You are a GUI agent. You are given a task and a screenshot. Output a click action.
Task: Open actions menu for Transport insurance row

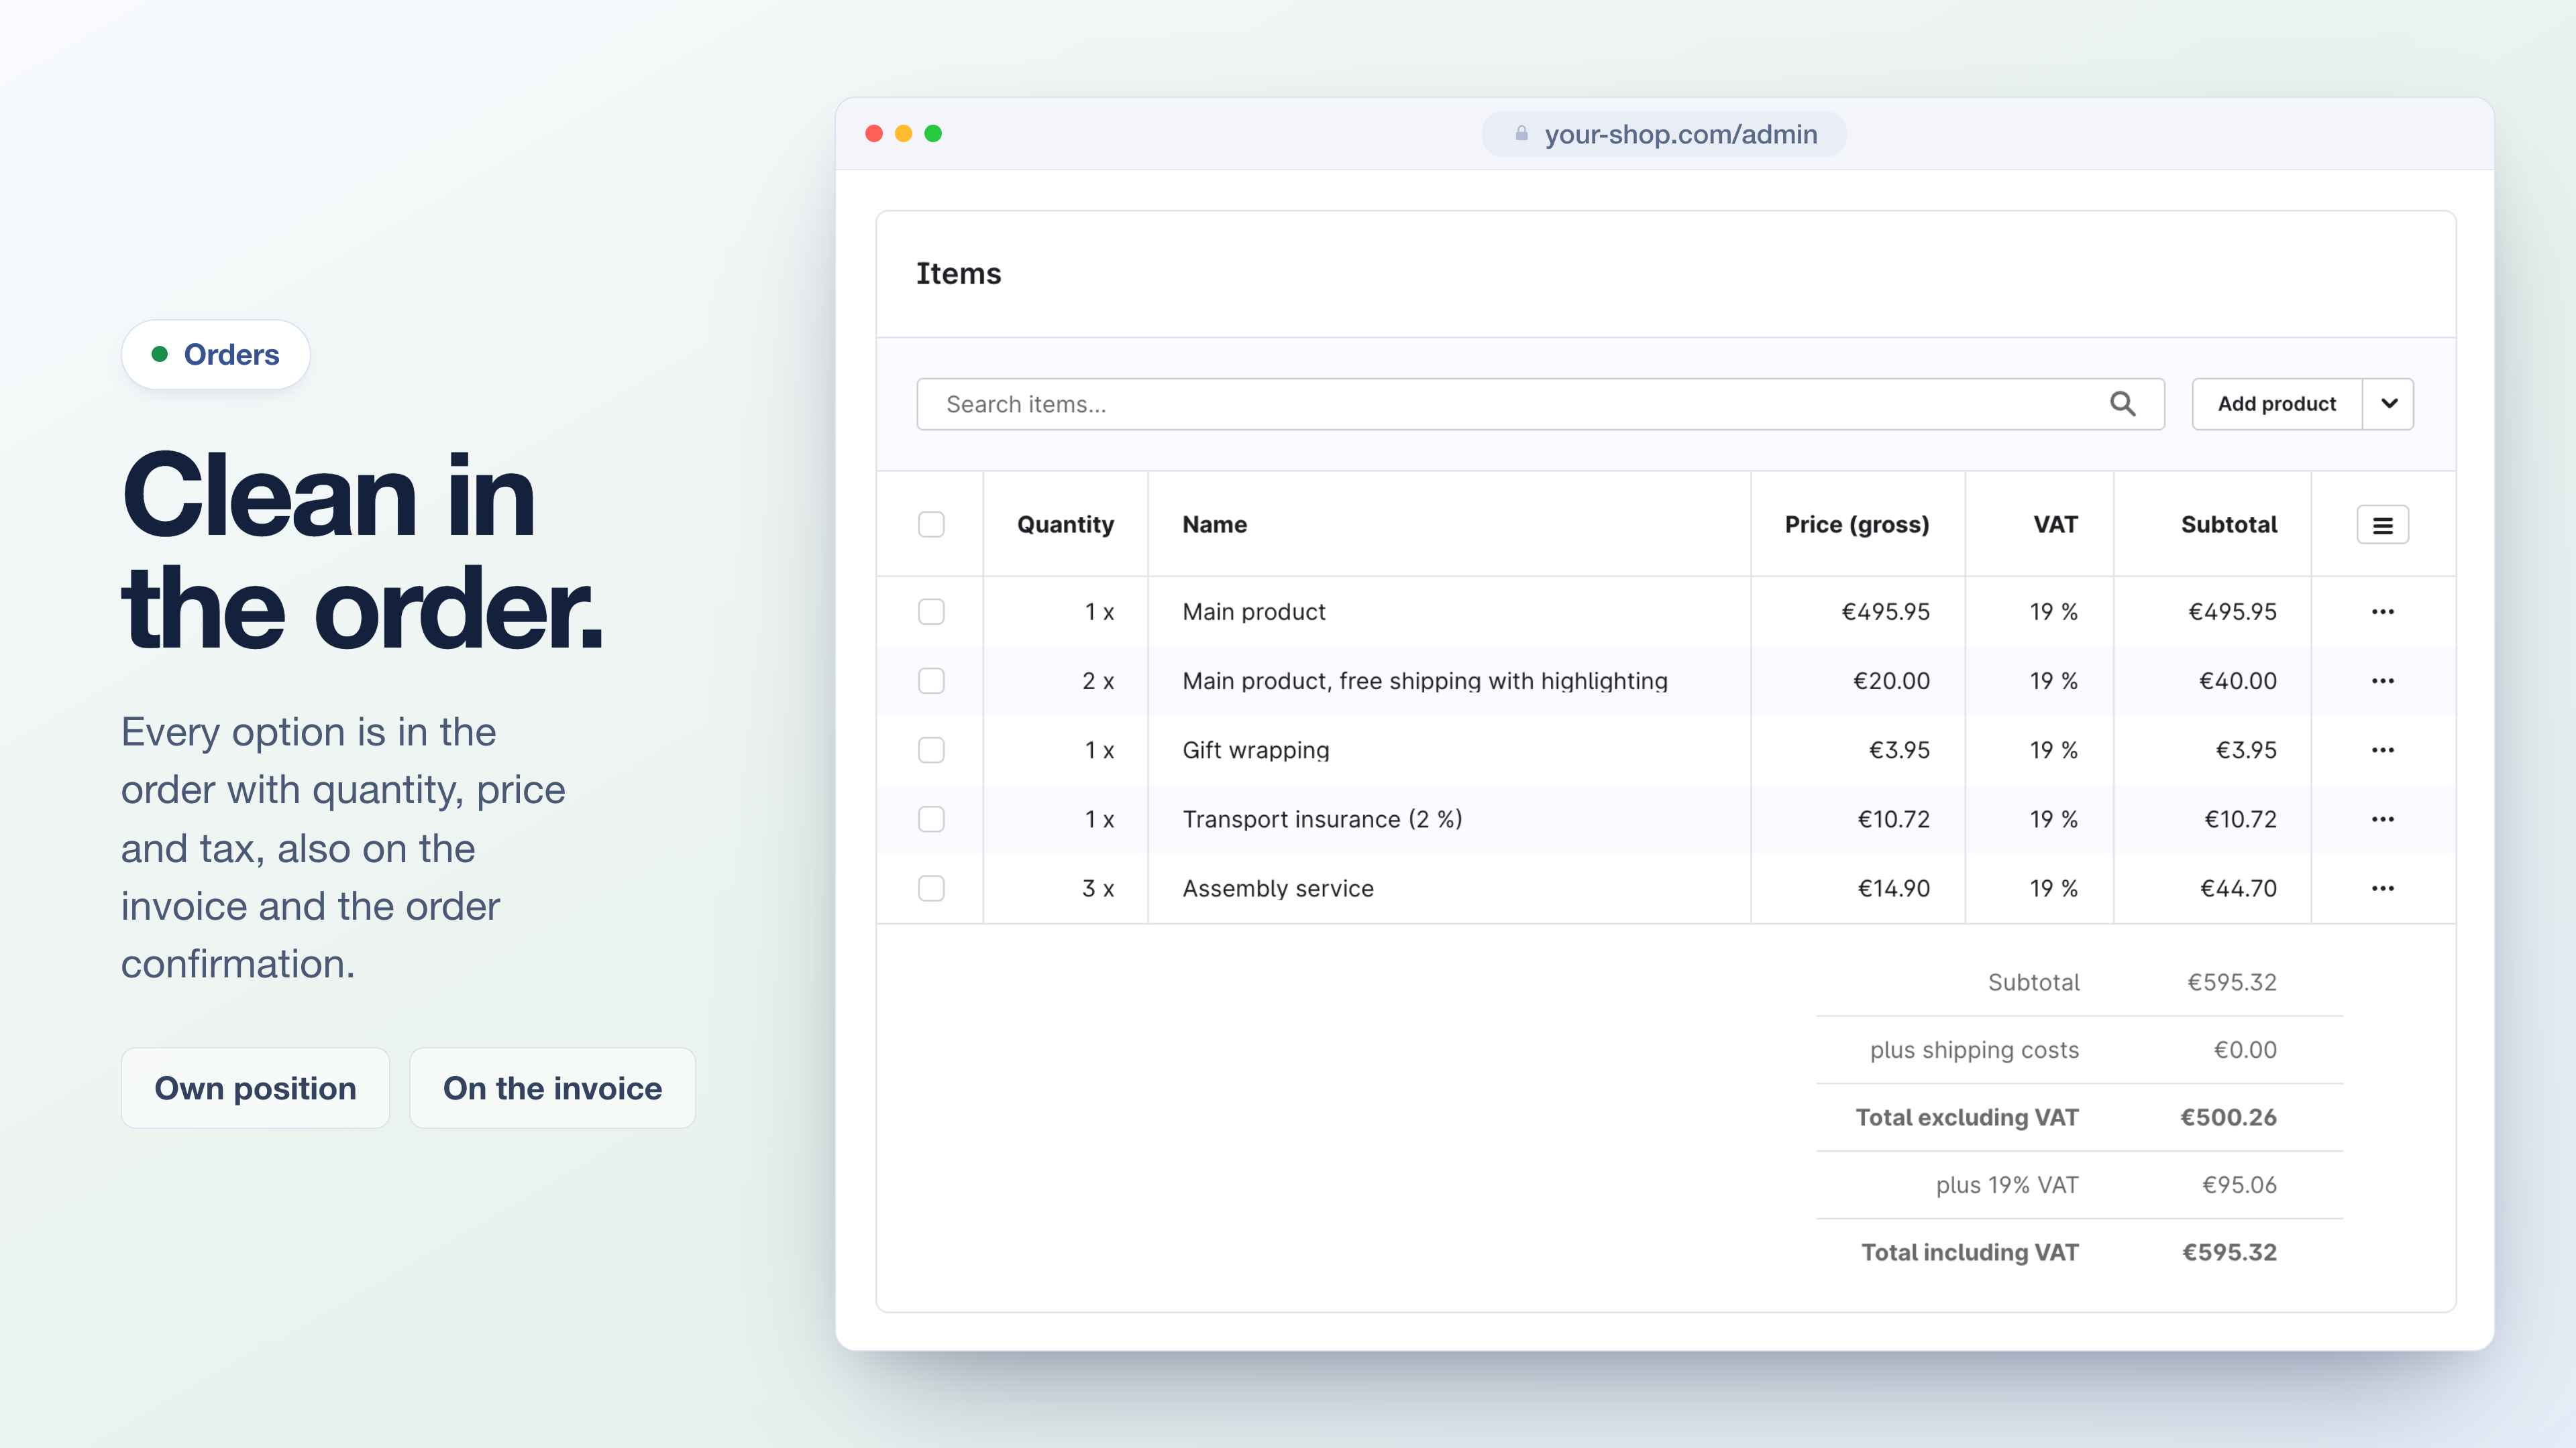tap(2382, 819)
